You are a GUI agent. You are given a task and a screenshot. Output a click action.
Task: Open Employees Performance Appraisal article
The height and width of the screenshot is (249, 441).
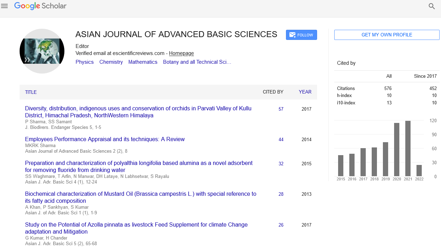105,139
